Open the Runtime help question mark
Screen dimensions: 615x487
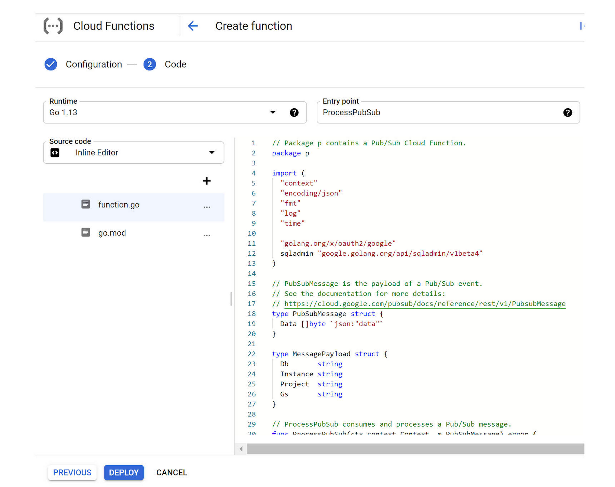pyautogui.click(x=295, y=112)
